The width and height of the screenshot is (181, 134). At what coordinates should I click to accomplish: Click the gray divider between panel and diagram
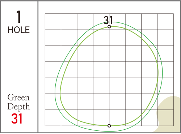point(38,67)
